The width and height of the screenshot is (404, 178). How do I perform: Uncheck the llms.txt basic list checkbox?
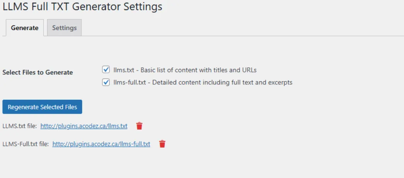point(106,70)
